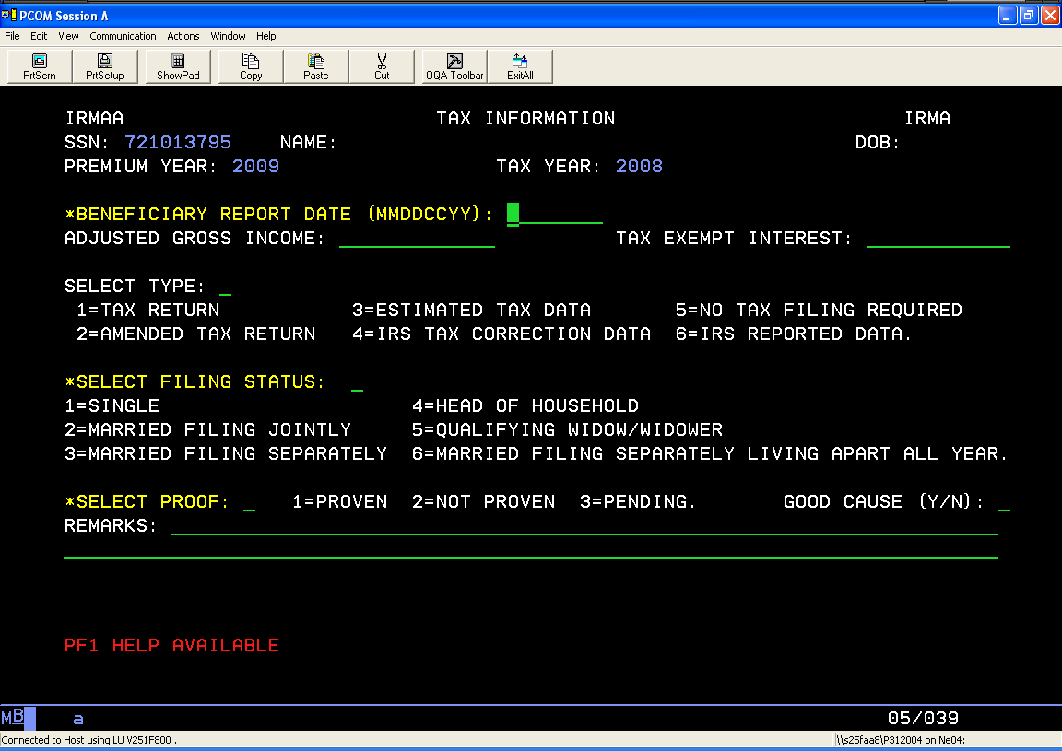Focus the Beneficiary Report Date field
This screenshot has width=1062, height=751.
pyautogui.click(x=554, y=214)
